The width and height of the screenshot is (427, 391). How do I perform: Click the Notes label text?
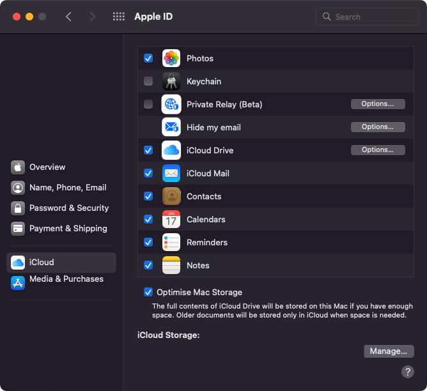pos(198,265)
